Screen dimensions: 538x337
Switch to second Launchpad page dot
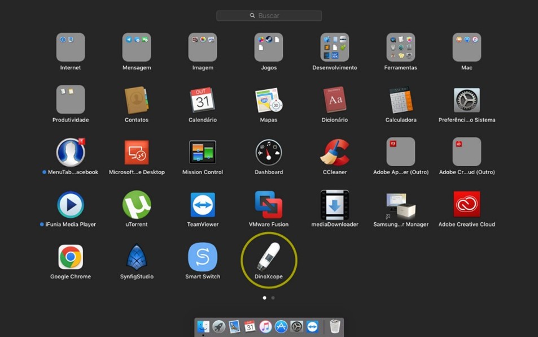[273, 297]
